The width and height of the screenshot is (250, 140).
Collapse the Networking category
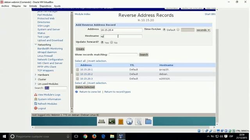(x=36, y=45)
